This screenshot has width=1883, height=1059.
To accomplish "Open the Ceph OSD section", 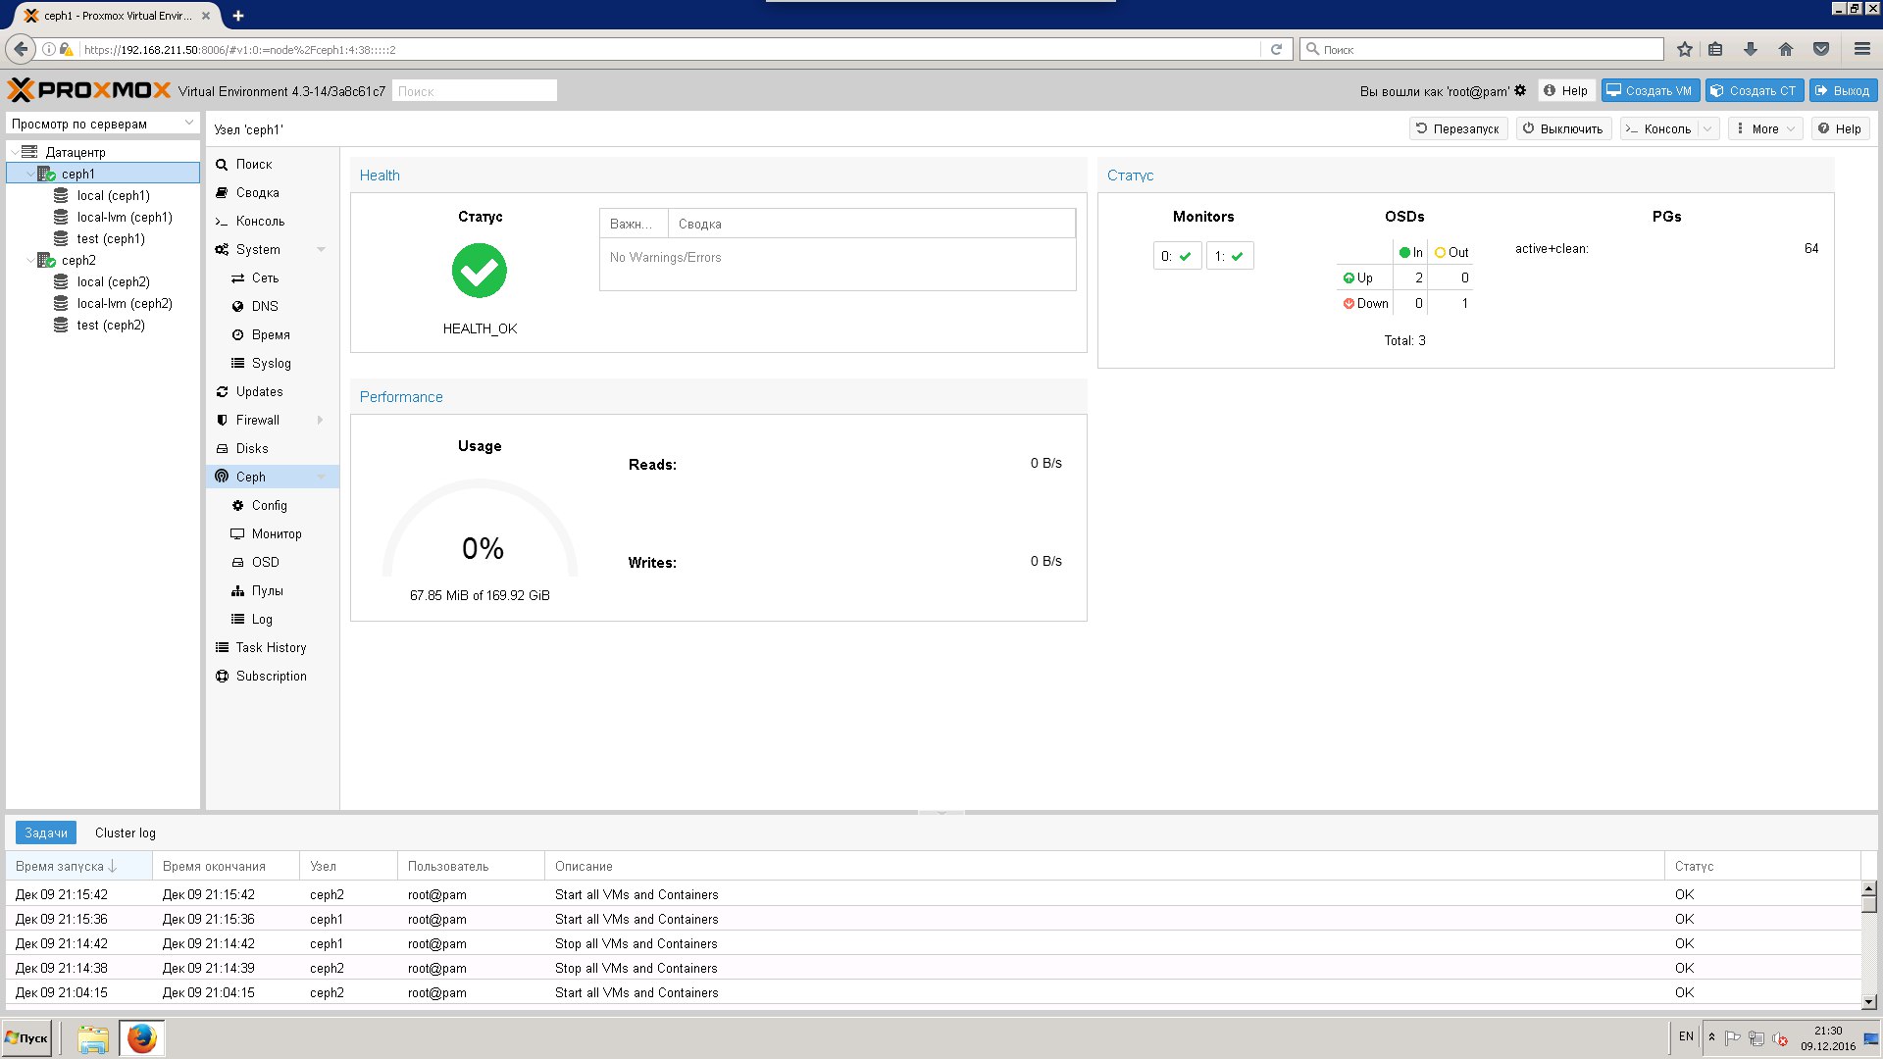I will pyautogui.click(x=265, y=562).
